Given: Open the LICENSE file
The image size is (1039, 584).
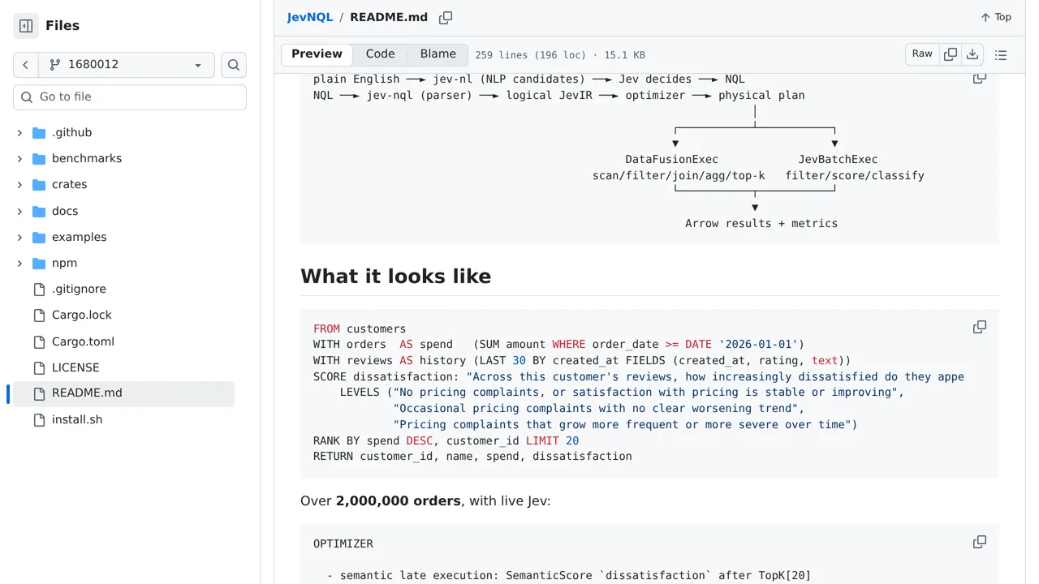Looking at the screenshot, I should click(75, 368).
